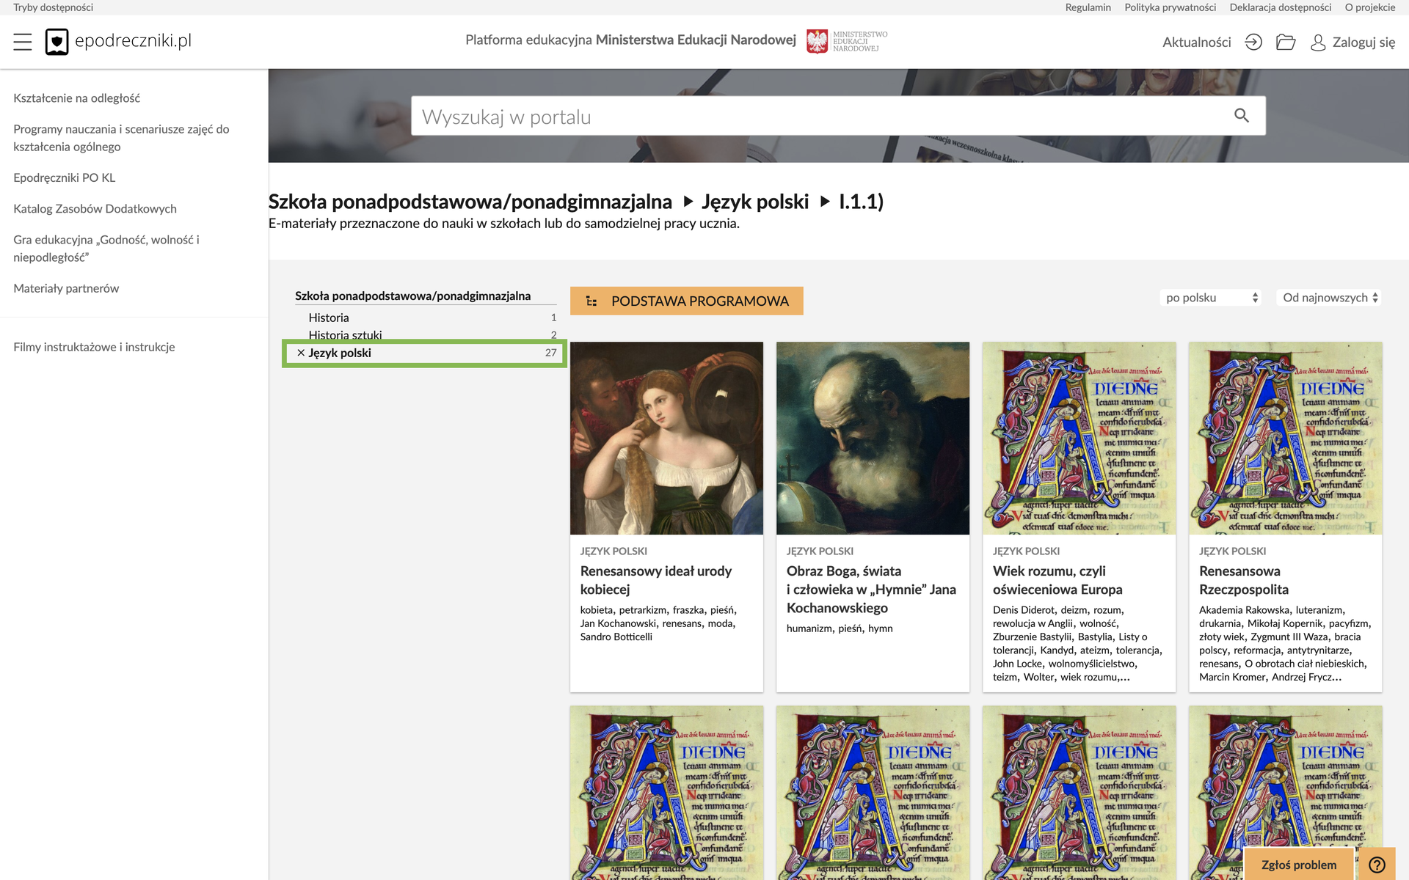The image size is (1409, 880).
Task: Open the sort dropdown 'Od najnowszych'
Action: coord(1329,297)
